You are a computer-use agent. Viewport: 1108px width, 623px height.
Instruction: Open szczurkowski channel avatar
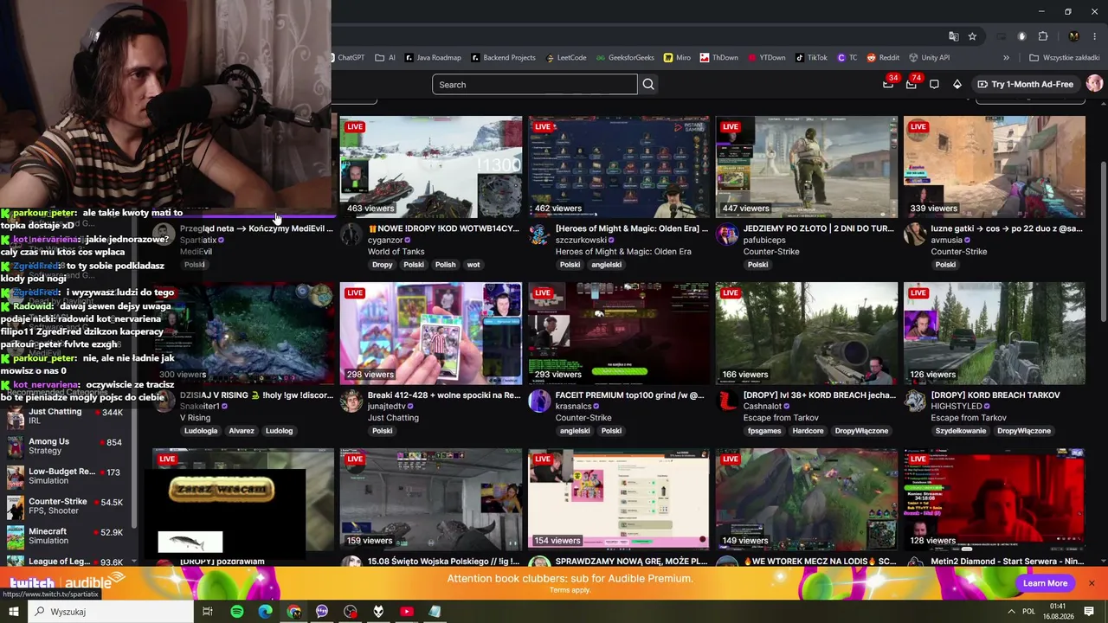coord(539,234)
